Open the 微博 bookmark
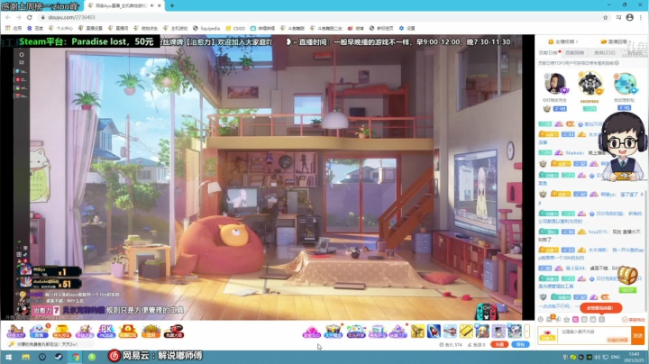The image size is (649, 364). (x=355, y=28)
